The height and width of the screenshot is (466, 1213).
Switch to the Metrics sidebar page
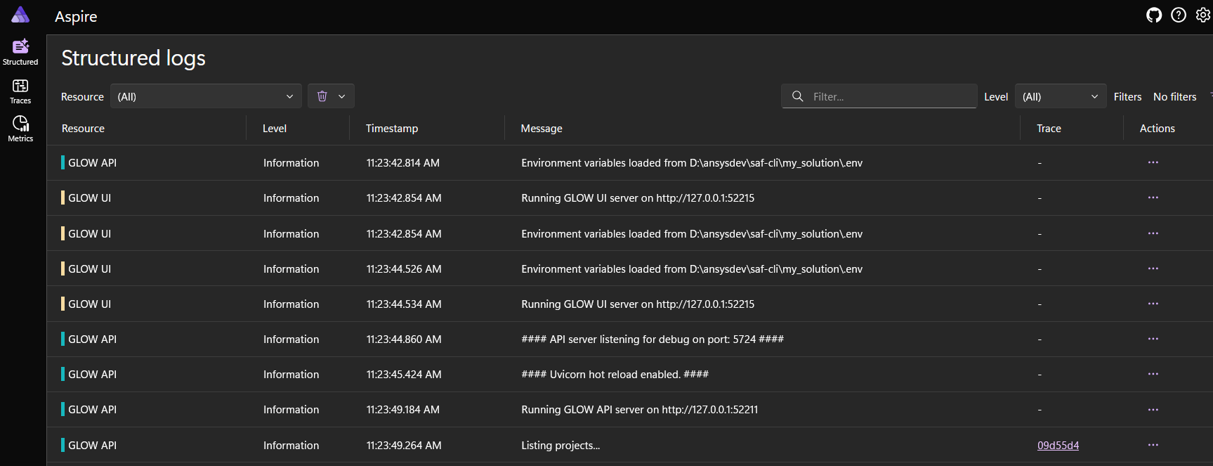(20, 129)
